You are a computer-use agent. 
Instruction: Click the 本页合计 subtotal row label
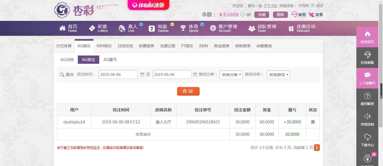tap(143, 134)
